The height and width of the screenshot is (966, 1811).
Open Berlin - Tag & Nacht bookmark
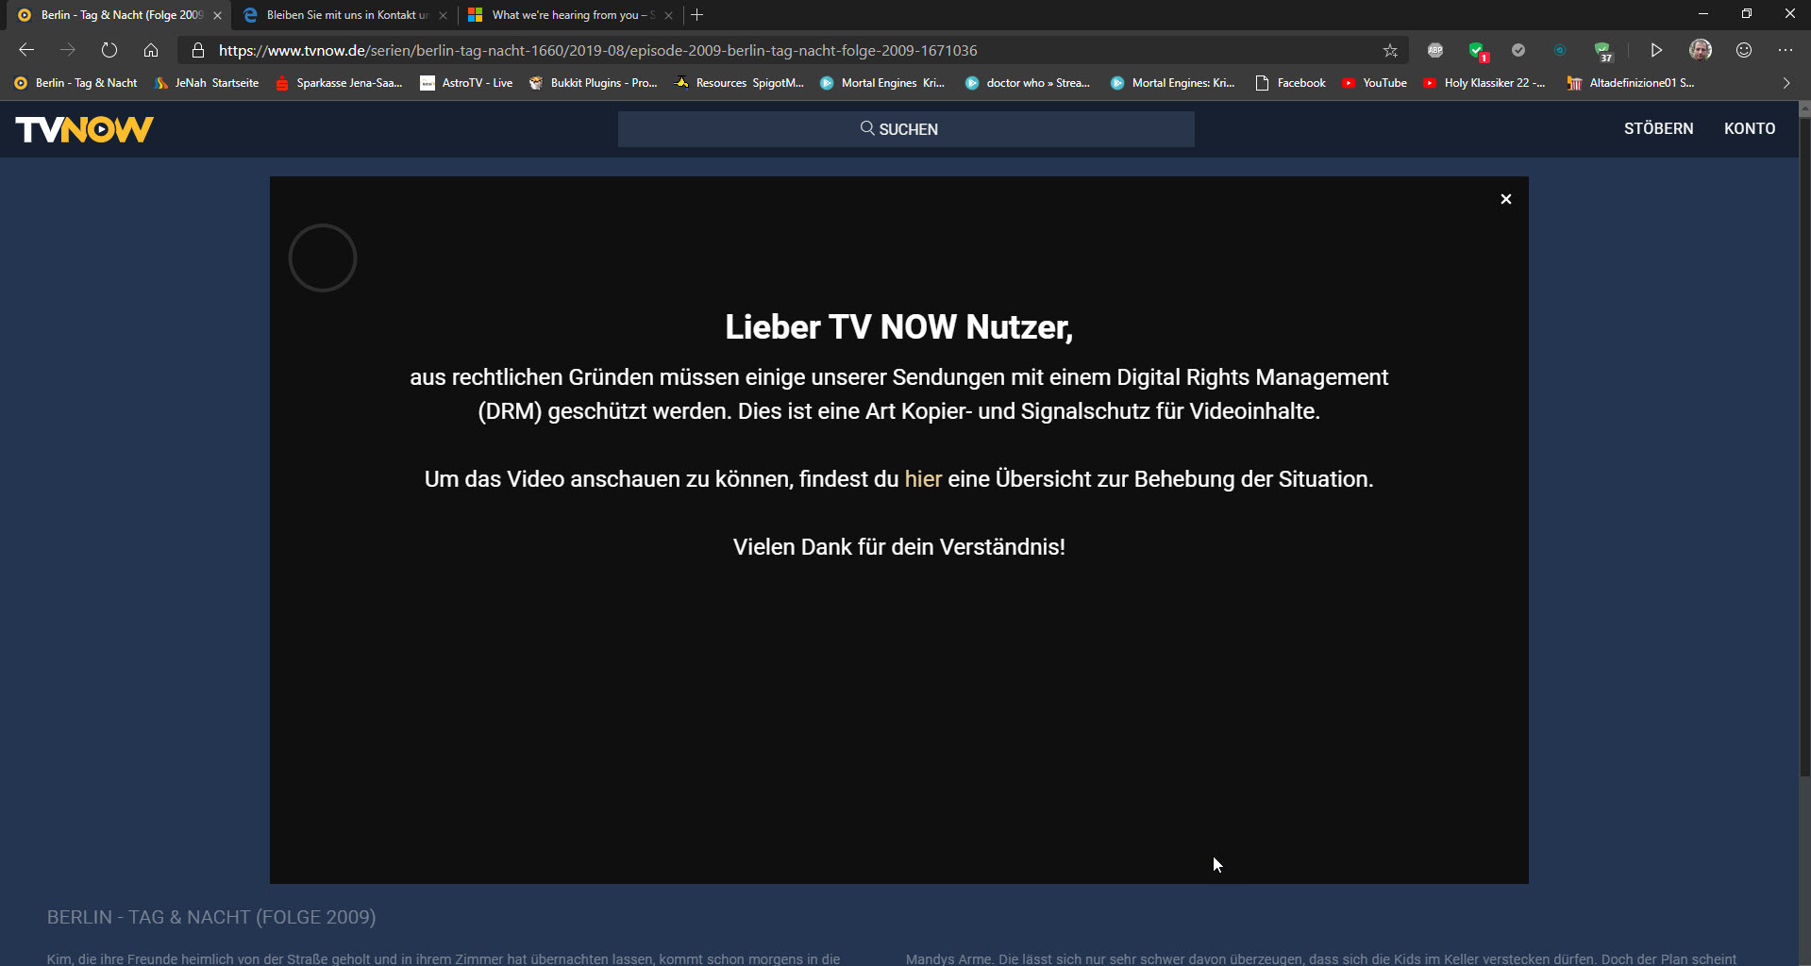(75, 83)
